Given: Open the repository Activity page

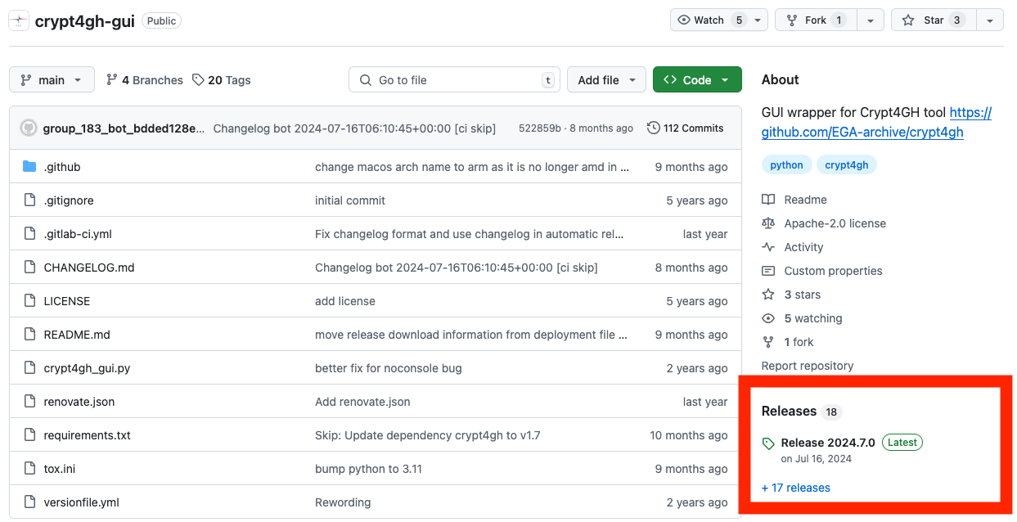Looking at the screenshot, I should click(803, 247).
